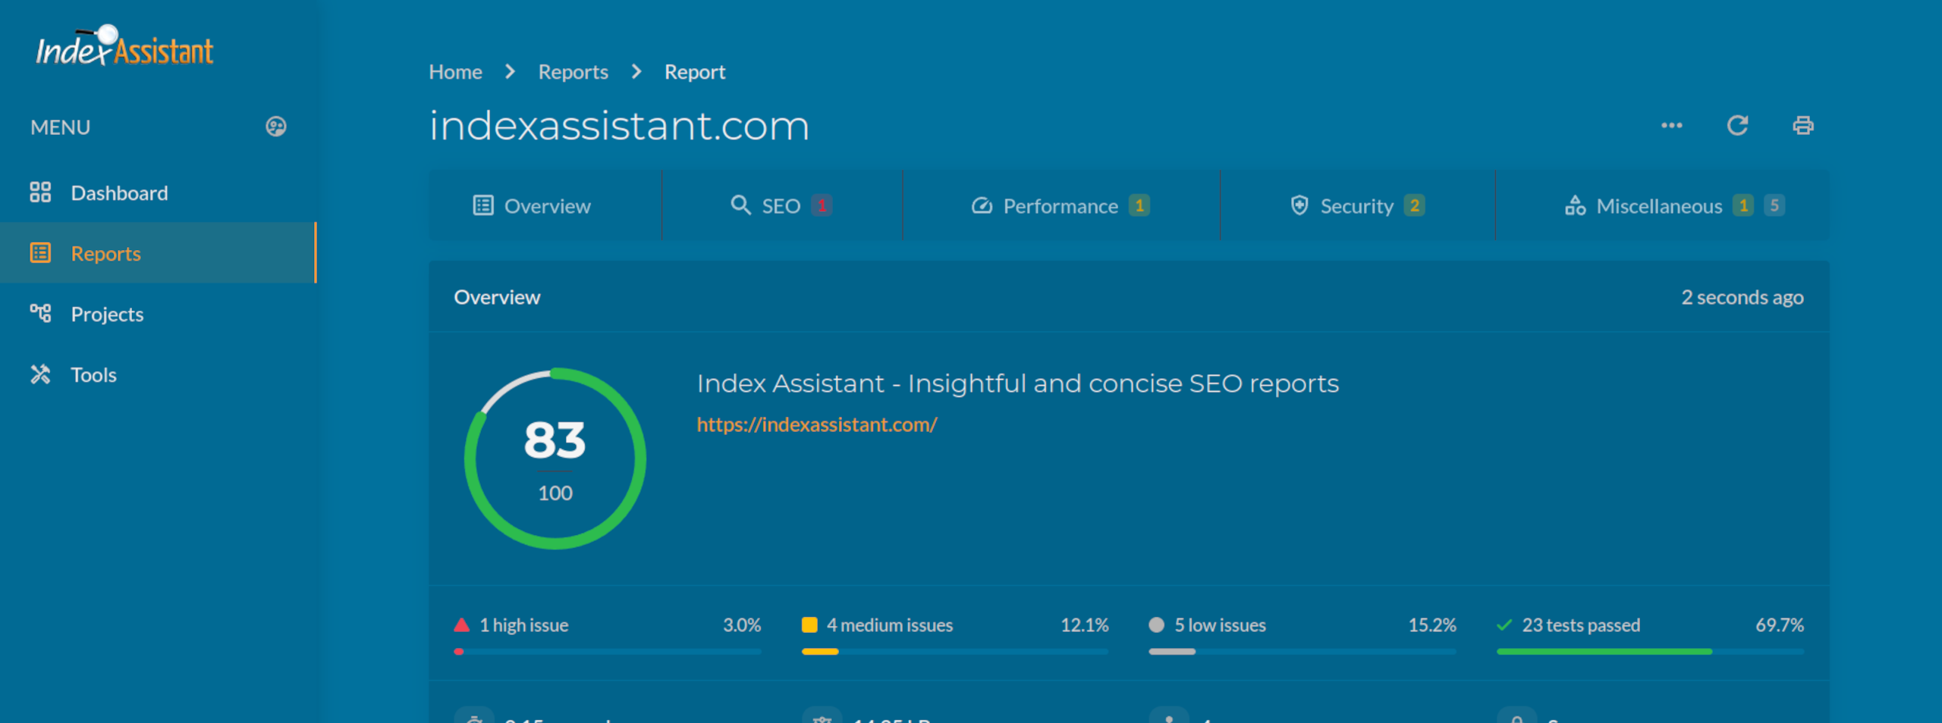Click the yellow medium issues square icon
The image size is (1942, 723).
(x=809, y=625)
